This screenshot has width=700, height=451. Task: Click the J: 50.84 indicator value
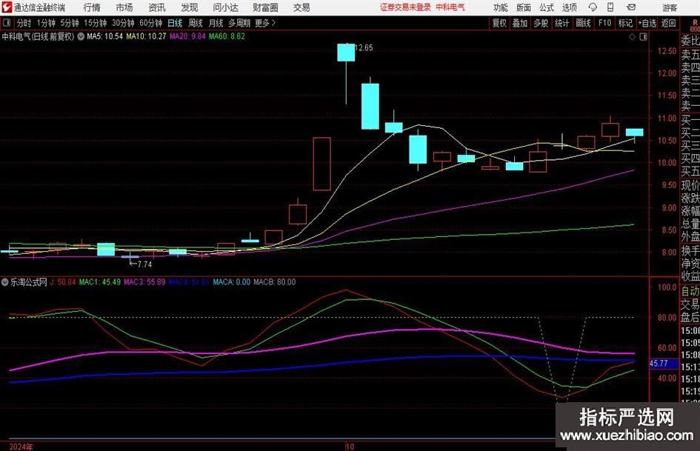(x=62, y=282)
